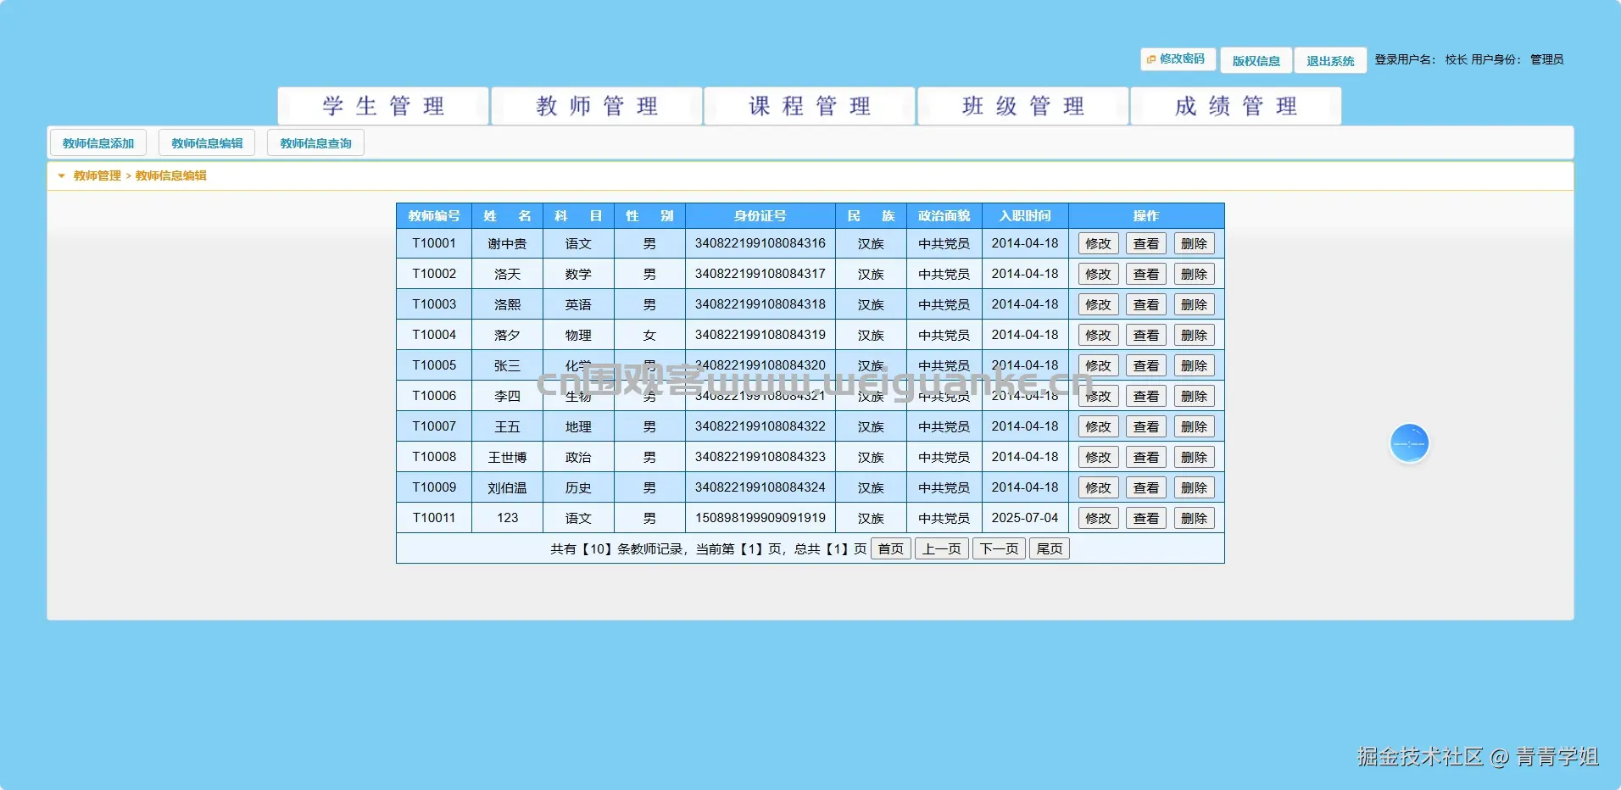View details of teacher T10003

point(1146,305)
